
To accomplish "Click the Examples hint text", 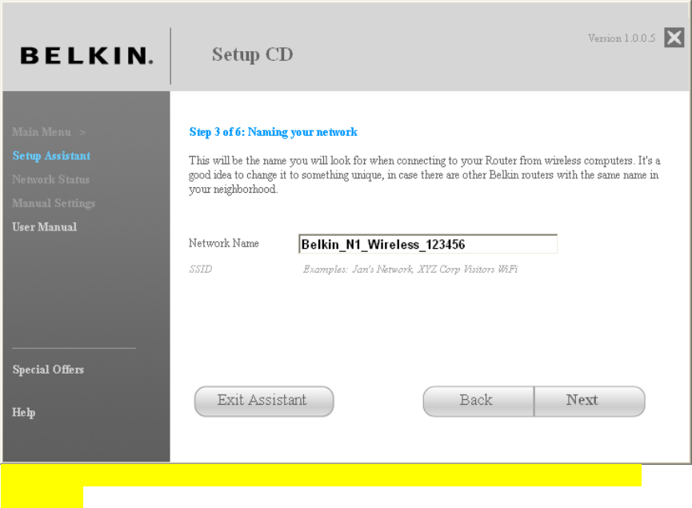I will coord(410,270).
